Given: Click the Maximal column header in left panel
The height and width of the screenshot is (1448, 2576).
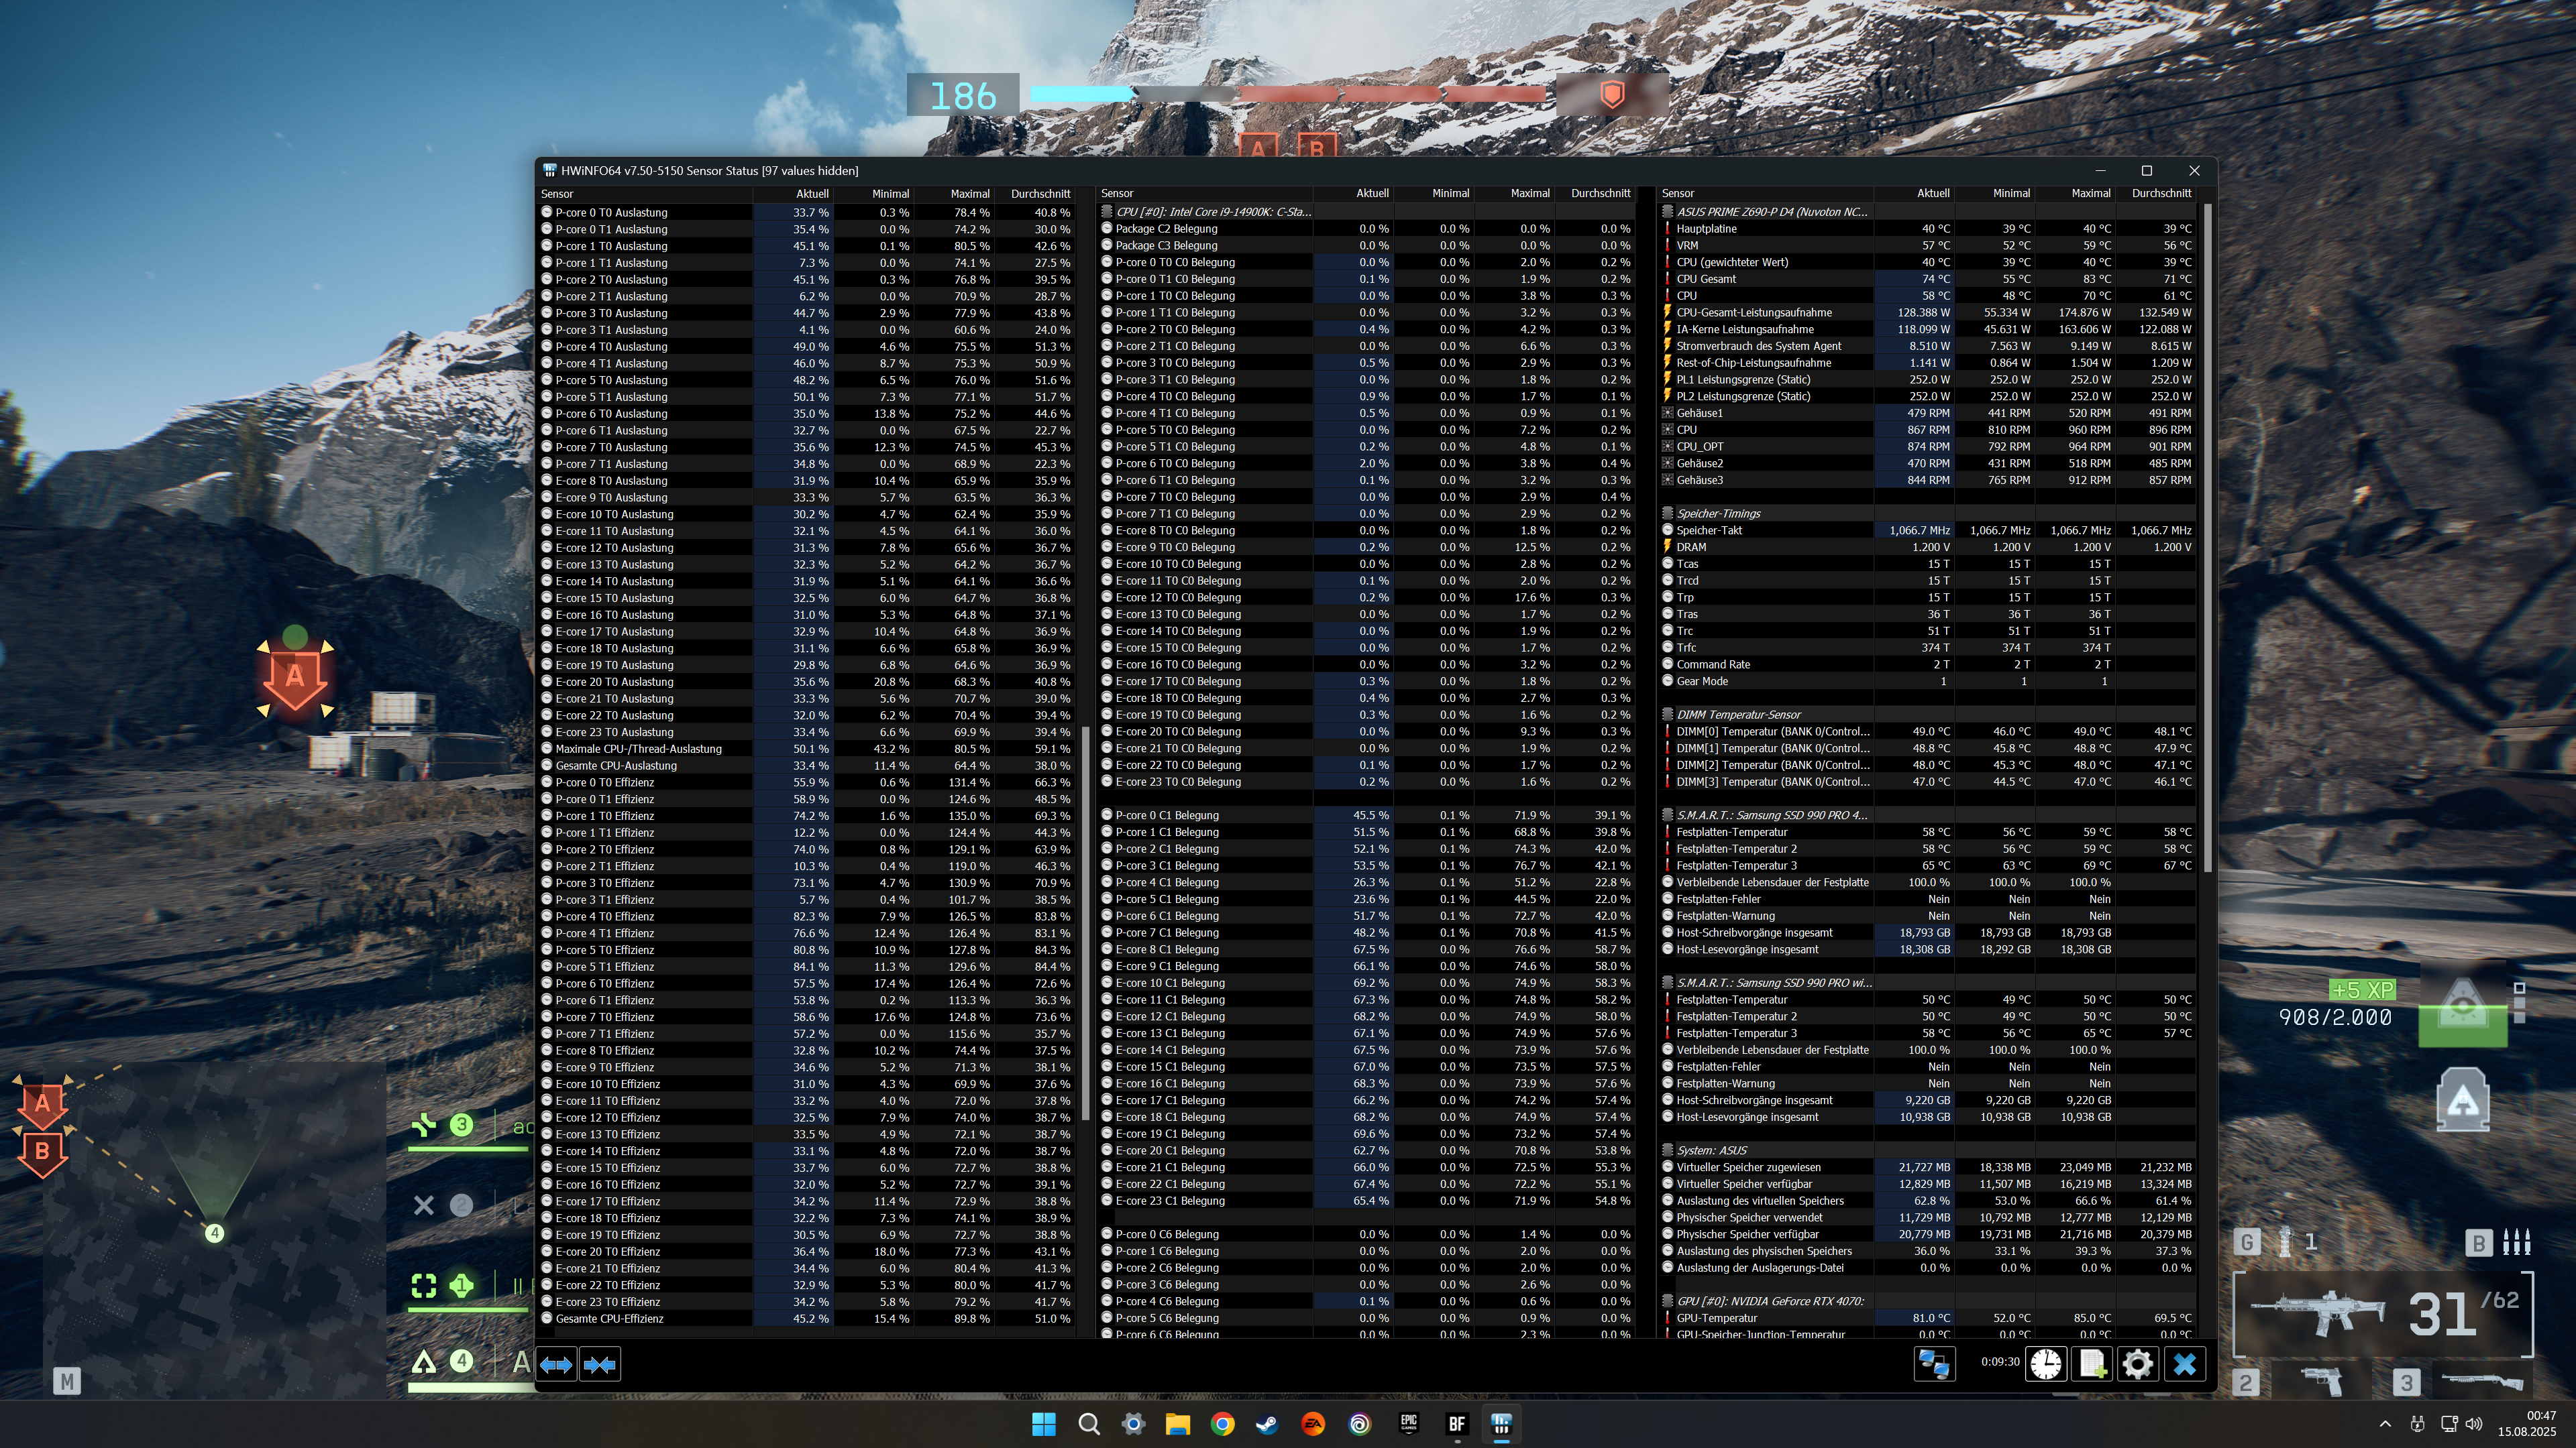Looking at the screenshot, I should (x=969, y=194).
